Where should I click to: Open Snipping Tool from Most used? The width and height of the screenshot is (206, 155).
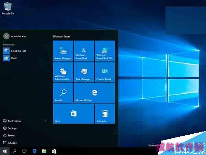click(18, 51)
